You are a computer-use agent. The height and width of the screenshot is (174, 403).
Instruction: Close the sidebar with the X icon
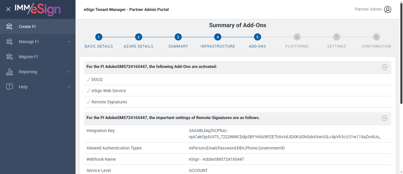point(8,9)
